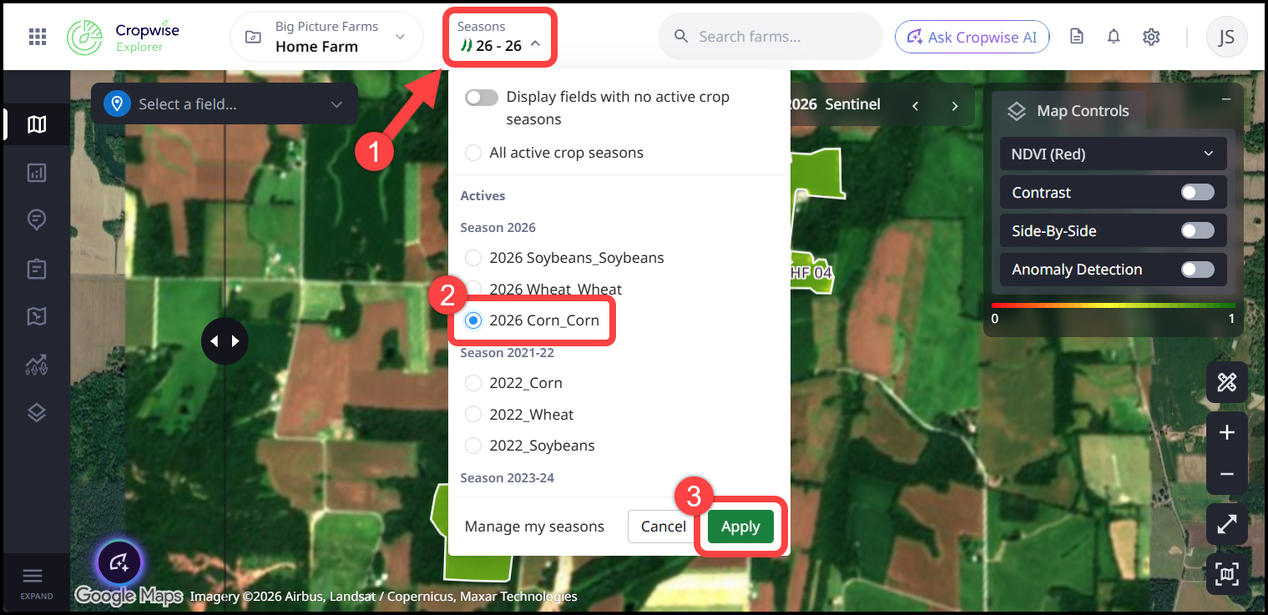Click the Google Maps logo
The image size is (1268, 615).
[129, 595]
